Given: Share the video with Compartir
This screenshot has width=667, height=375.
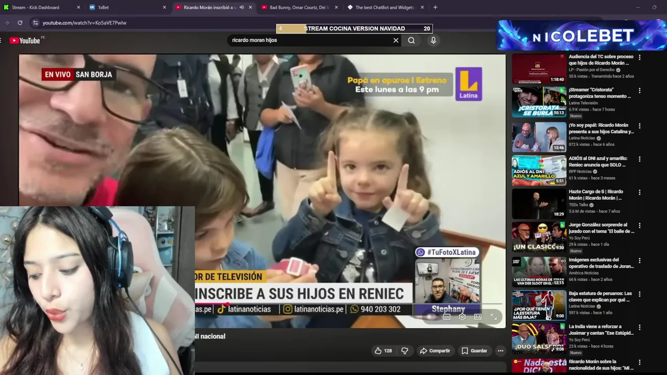Looking at the screenshot, I should coord(435,351).
